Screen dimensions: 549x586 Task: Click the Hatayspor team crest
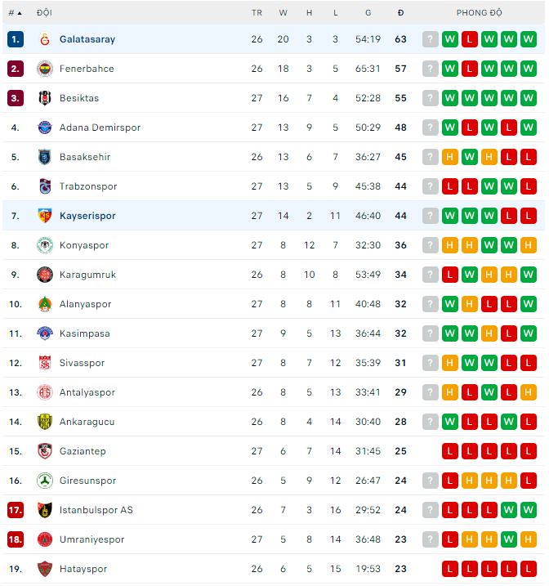coord(44,569)
